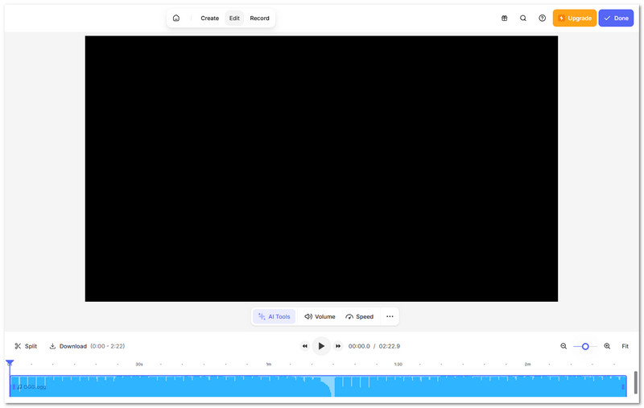Open the Volume control

coord(320,316)
